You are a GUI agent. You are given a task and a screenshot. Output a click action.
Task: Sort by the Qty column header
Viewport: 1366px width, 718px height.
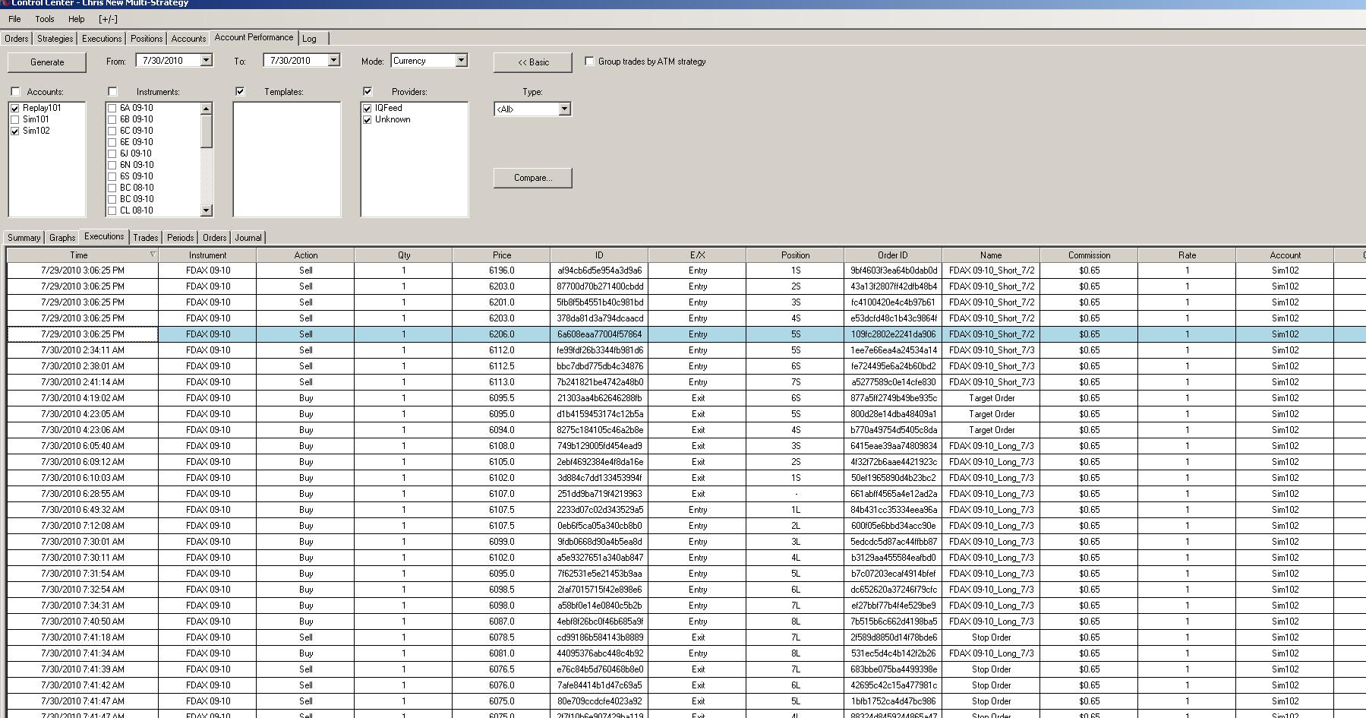(x=403, y=255)
